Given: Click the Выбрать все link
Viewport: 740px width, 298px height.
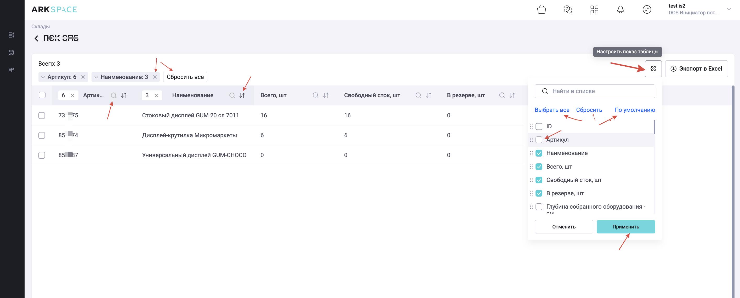Looking at the screenshot, I should pos(552,110).
